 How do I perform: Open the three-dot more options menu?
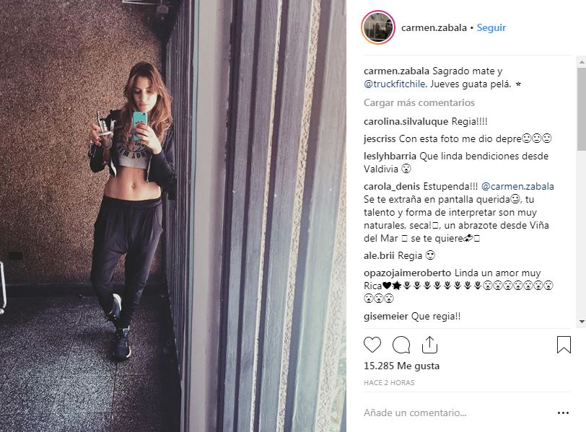563,413
